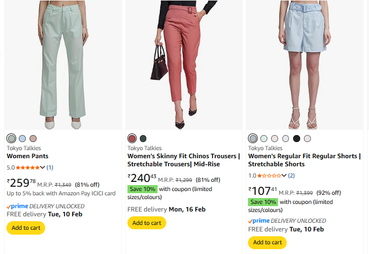Select the blue swatch for Women Pants
This screenshot has height=254, width=369.
tap(22, 138)
